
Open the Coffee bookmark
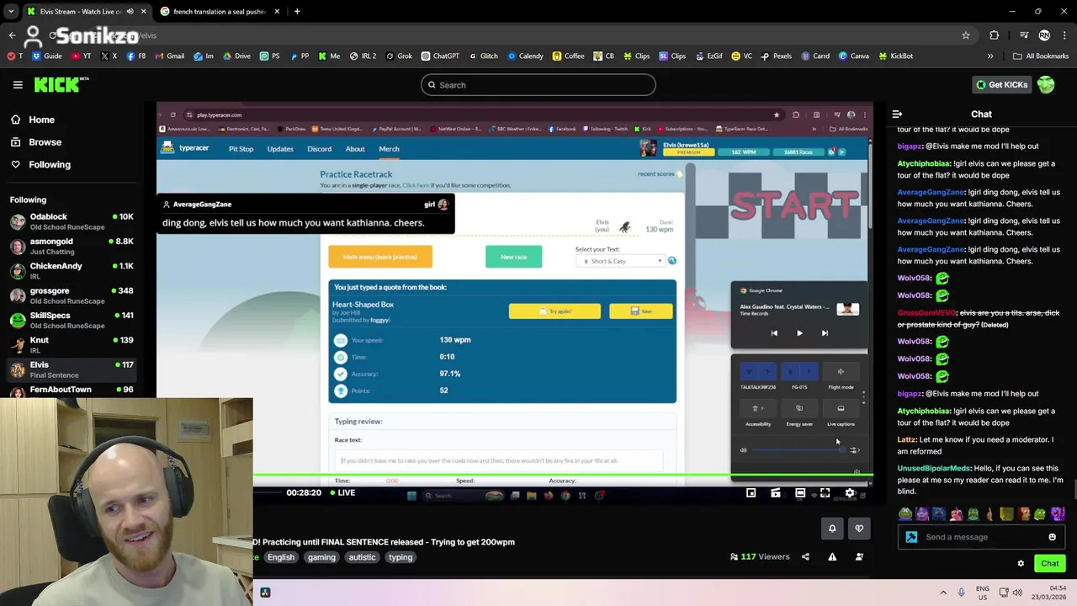click(569, 56)
